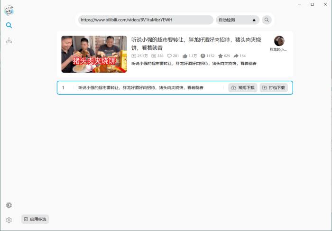Image resolution: width=332 pixels, height=231 pixels.
Task: Click the app logo avatar at top left
Action: click(9, 10)
